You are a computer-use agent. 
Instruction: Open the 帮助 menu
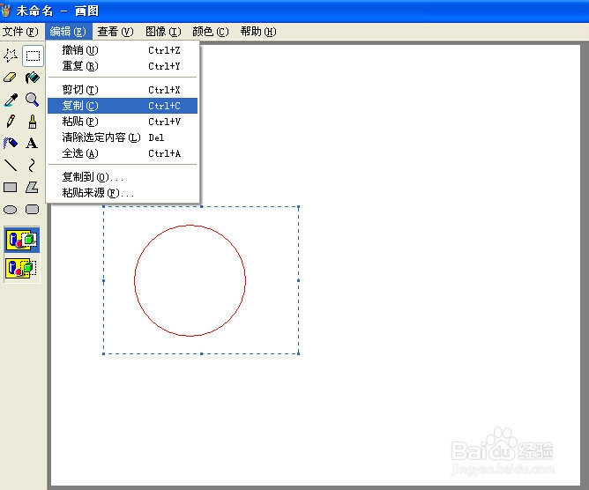258,32
